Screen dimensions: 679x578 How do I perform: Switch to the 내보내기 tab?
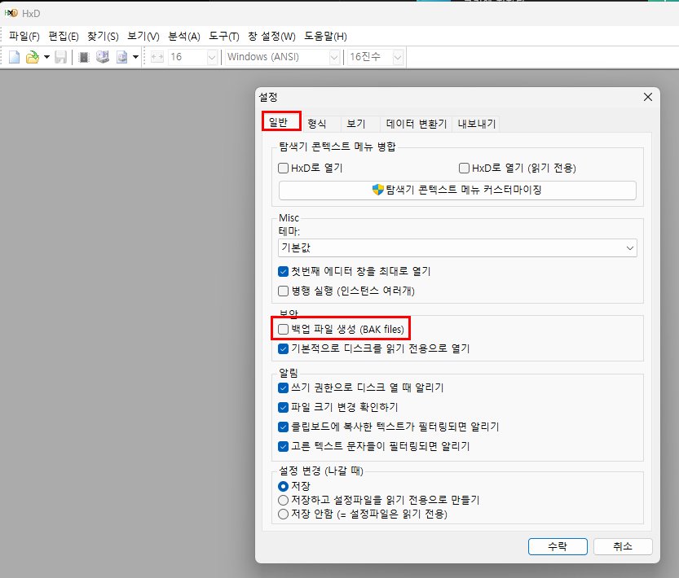pyautogui.click(x=477, y=125)
